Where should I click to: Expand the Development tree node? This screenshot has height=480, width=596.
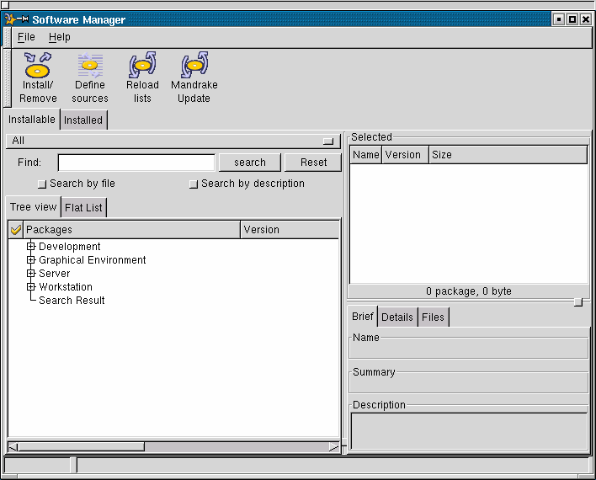point(31,247)
